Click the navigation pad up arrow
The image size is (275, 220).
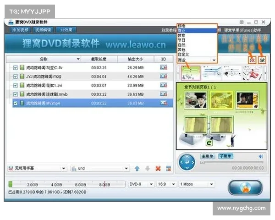pyautogui.click(x=187, y=157)
